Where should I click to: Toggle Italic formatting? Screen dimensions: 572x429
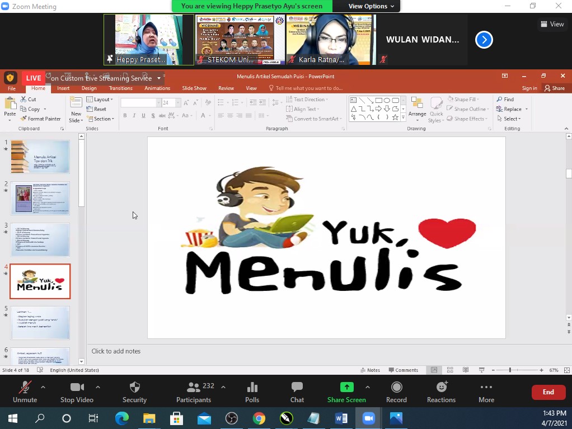[134, 116]
